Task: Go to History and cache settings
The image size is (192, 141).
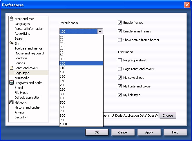Action: point(27,107)
